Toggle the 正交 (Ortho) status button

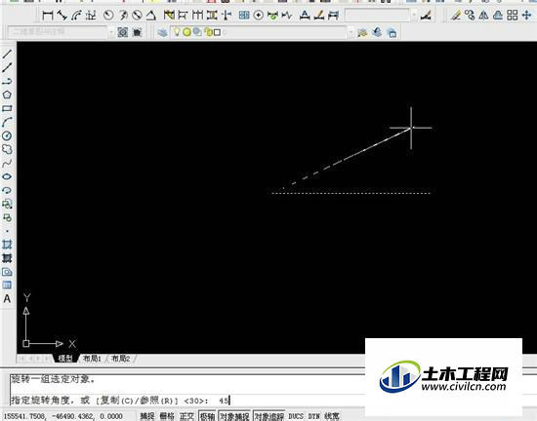coord(187,416)
